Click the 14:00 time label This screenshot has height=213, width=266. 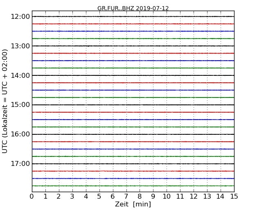pyautogui.click(x=20, y=75)
